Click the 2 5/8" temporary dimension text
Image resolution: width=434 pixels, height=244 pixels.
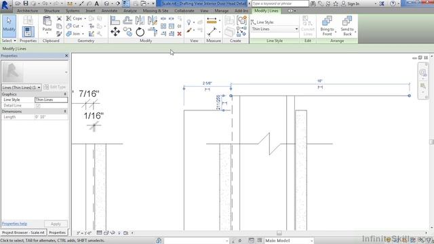[207, 83]
